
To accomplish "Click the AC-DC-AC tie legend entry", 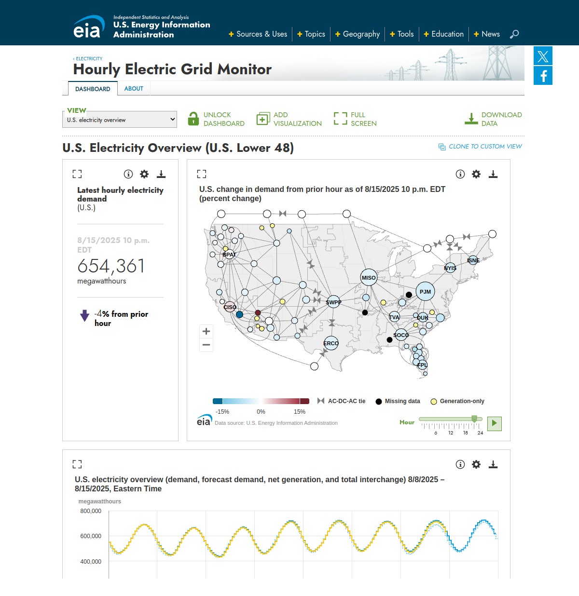I will (x=341, y=401).
